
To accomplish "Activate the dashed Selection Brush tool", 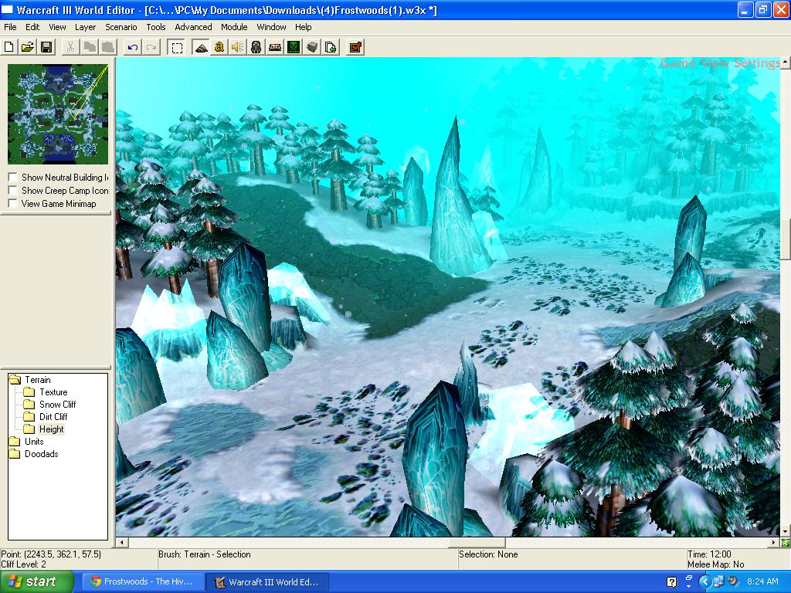I will (x=177, y=47).
